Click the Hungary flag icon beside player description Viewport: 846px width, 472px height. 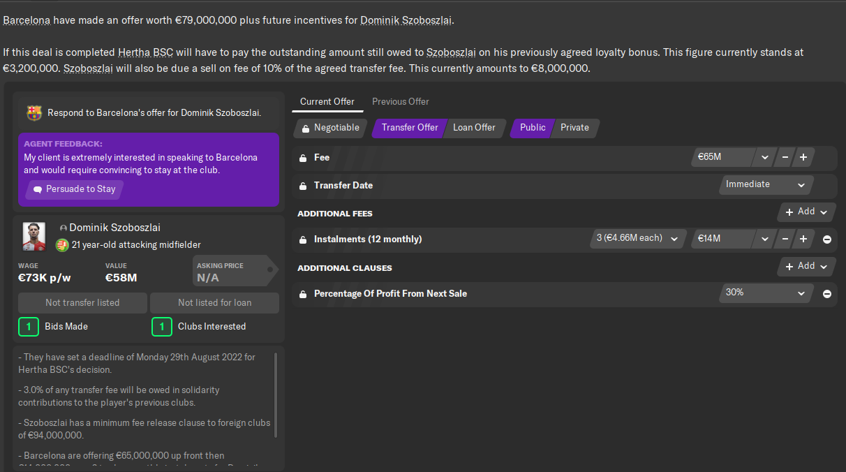62,245
